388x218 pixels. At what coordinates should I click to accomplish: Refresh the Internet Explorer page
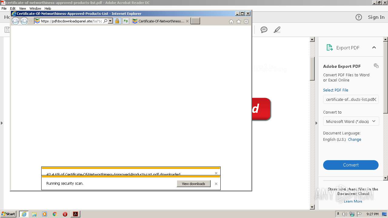(x=126, y=21)
